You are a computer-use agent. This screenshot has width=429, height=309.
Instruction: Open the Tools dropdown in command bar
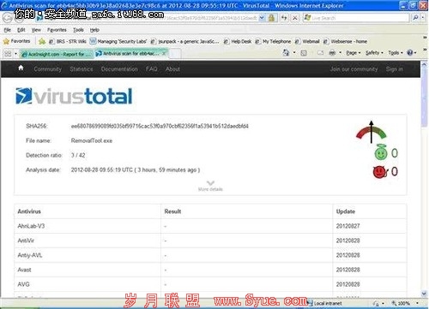point(396,52)
